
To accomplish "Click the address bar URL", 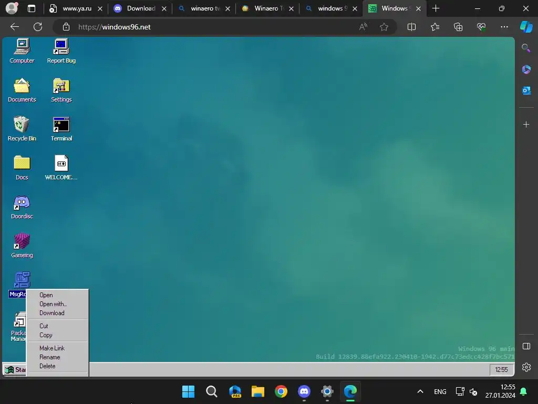I will coord(114,27).
